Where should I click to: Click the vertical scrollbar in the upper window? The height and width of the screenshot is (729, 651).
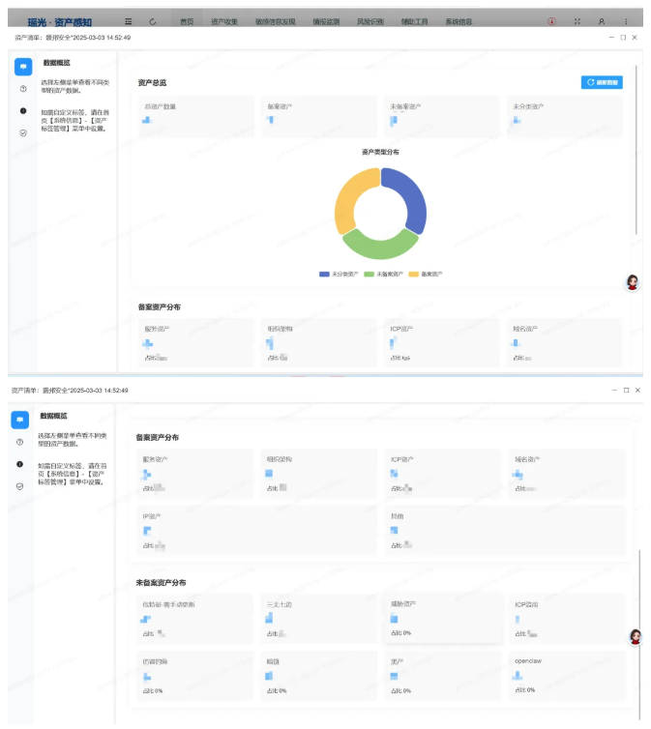pyautogui.click(x=636, y=145)
